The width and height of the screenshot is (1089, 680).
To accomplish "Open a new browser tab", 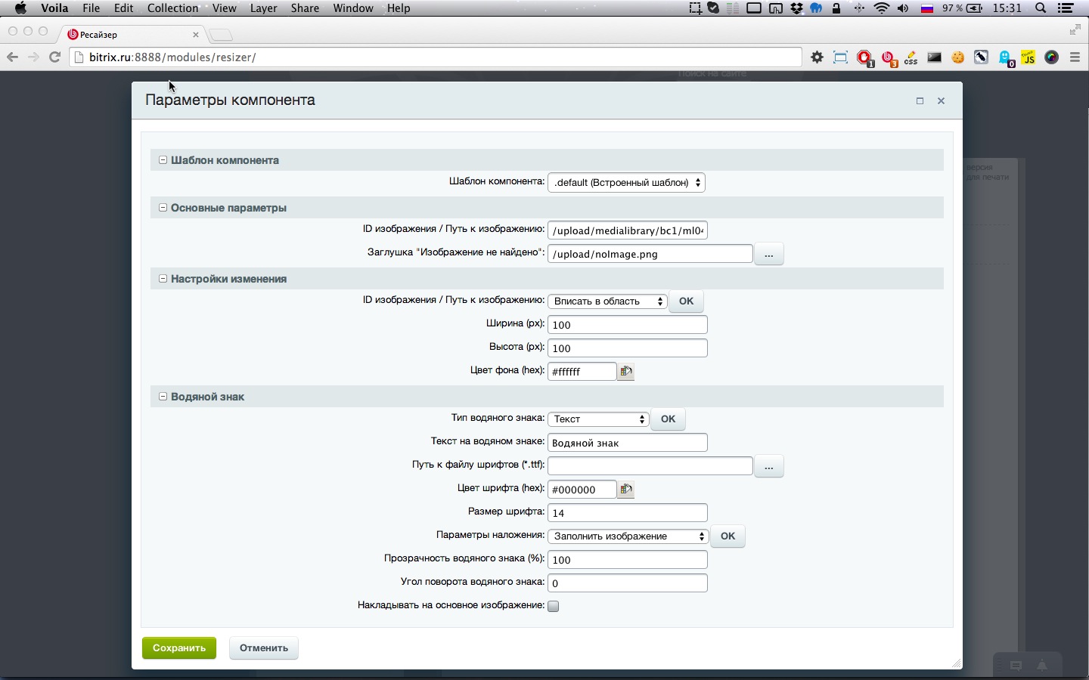I will point(220,36).
